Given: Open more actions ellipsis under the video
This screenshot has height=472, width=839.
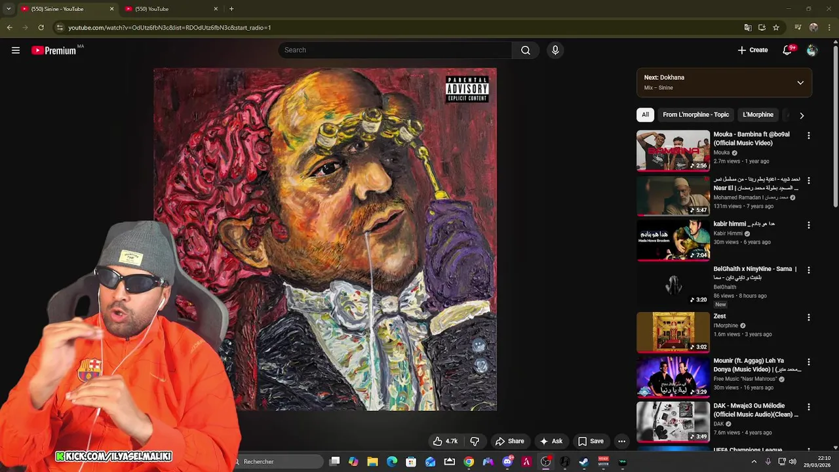Looking at the screenshot, I should pyautogui.click(x=621, y=441).
